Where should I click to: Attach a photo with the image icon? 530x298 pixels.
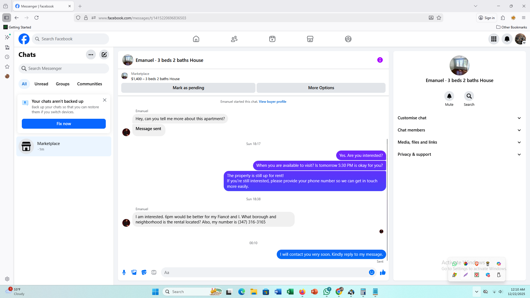[134, 272]
